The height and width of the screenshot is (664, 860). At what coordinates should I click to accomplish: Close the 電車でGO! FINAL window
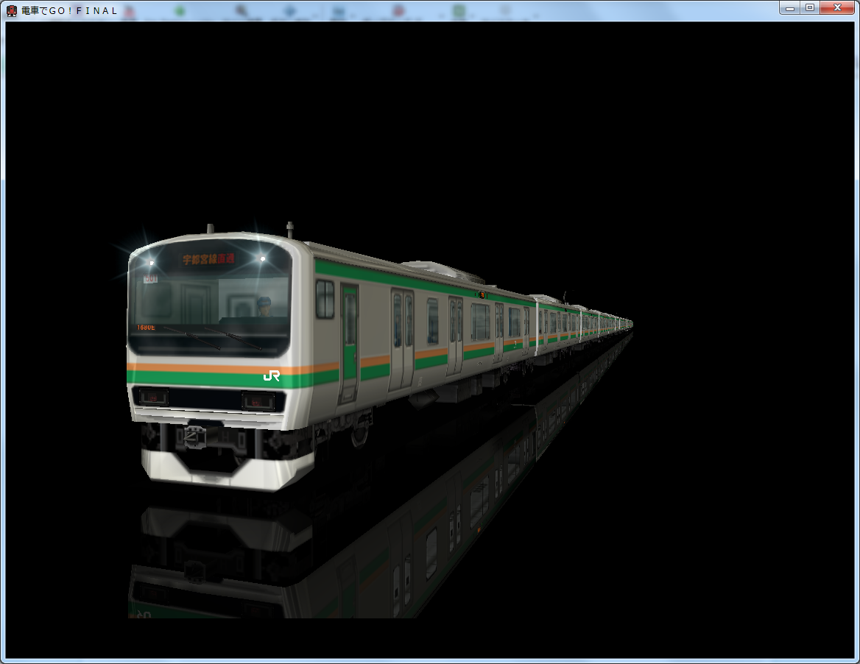pos(837,7)
